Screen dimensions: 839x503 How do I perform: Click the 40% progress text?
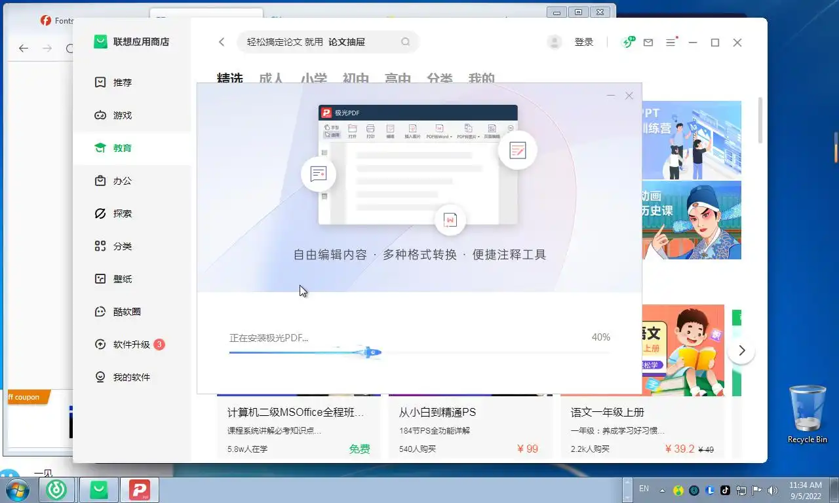(x=600, y=337)
